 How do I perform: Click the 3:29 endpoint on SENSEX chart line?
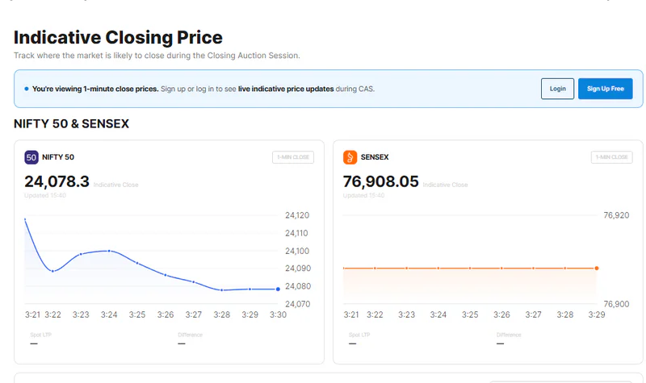[x=597, y=269]
